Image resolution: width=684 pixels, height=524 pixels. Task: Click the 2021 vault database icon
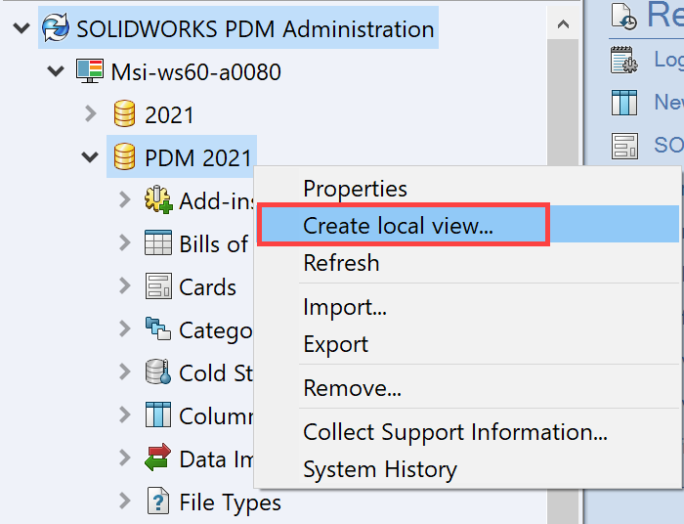click(x=124, y=114)
